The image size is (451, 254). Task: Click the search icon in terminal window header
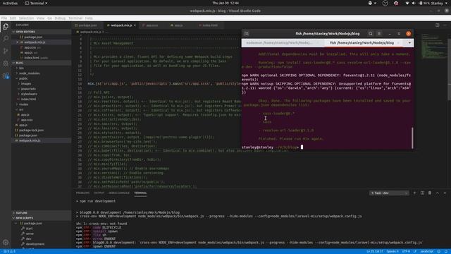click(371, 34)
